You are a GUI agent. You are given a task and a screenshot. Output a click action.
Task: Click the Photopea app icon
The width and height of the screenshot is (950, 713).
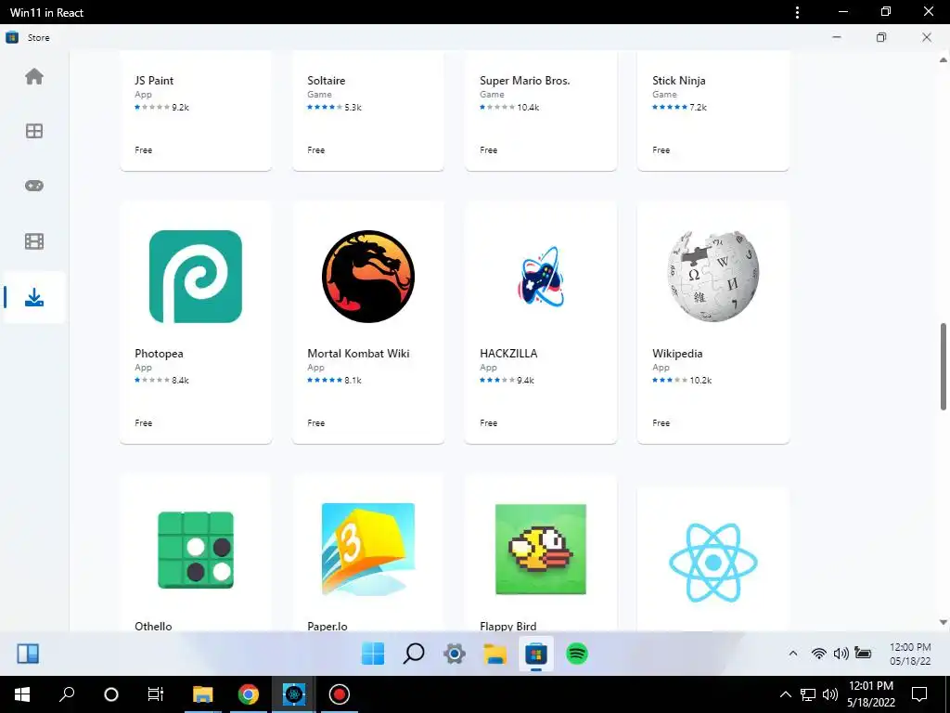[x=196, y=277]
